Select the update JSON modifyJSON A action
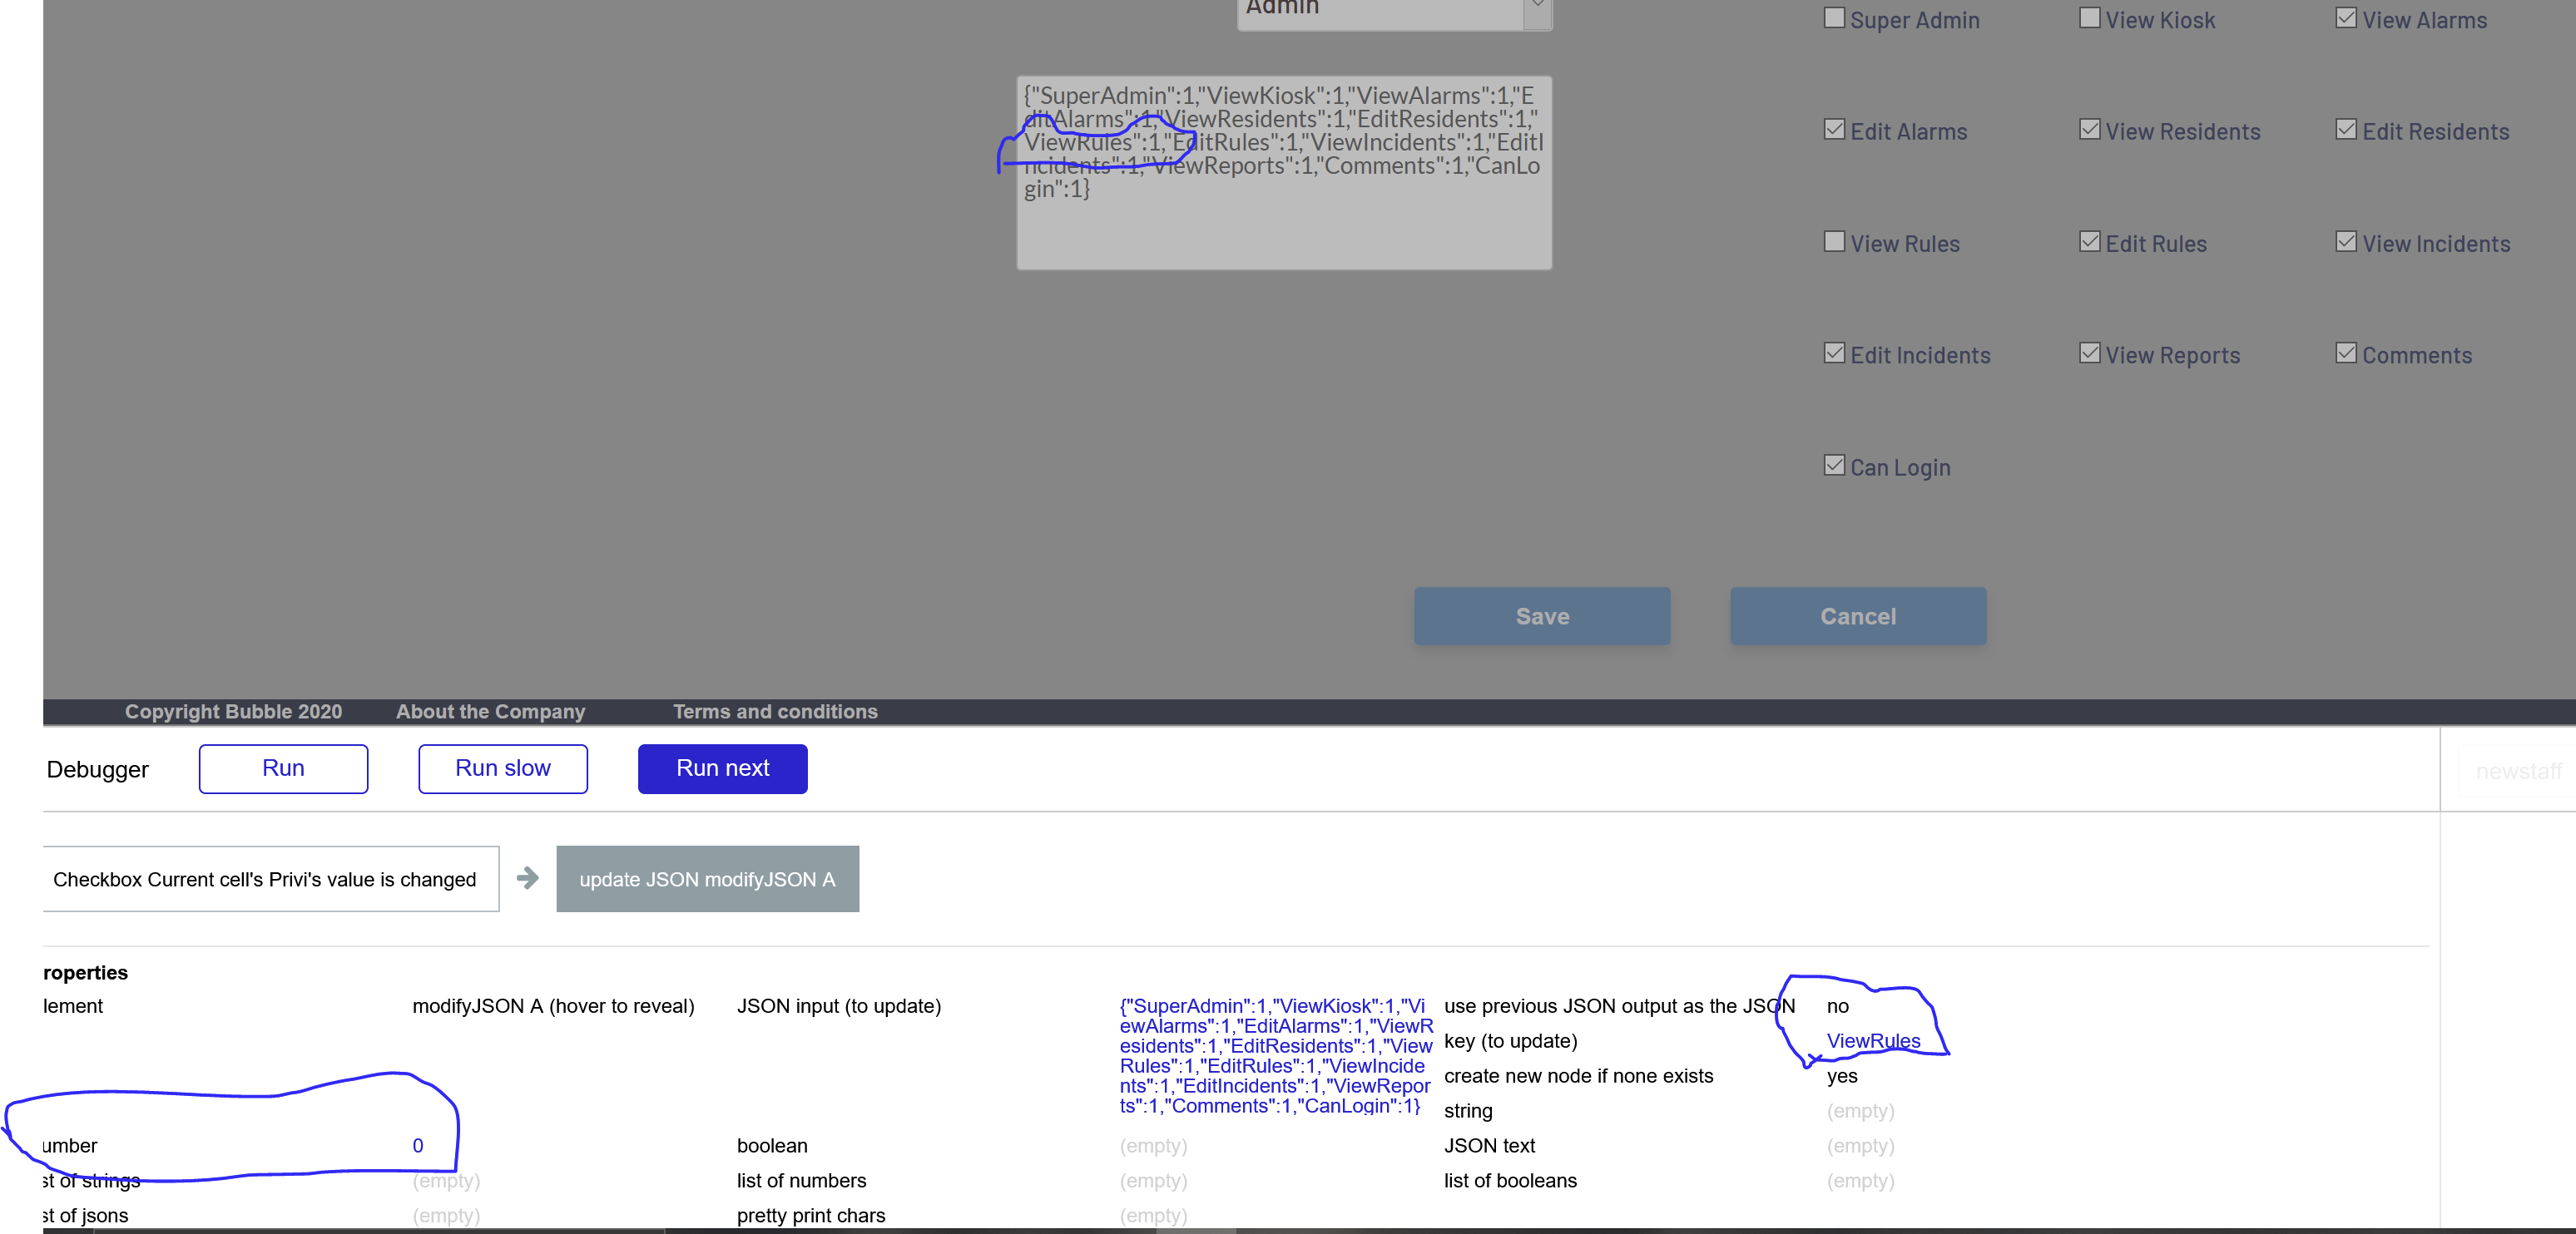 [x=707, y=879]
